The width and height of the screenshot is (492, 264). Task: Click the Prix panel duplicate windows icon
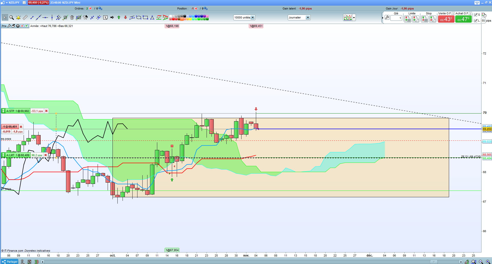pyautogui.click(x=13, y=26)
